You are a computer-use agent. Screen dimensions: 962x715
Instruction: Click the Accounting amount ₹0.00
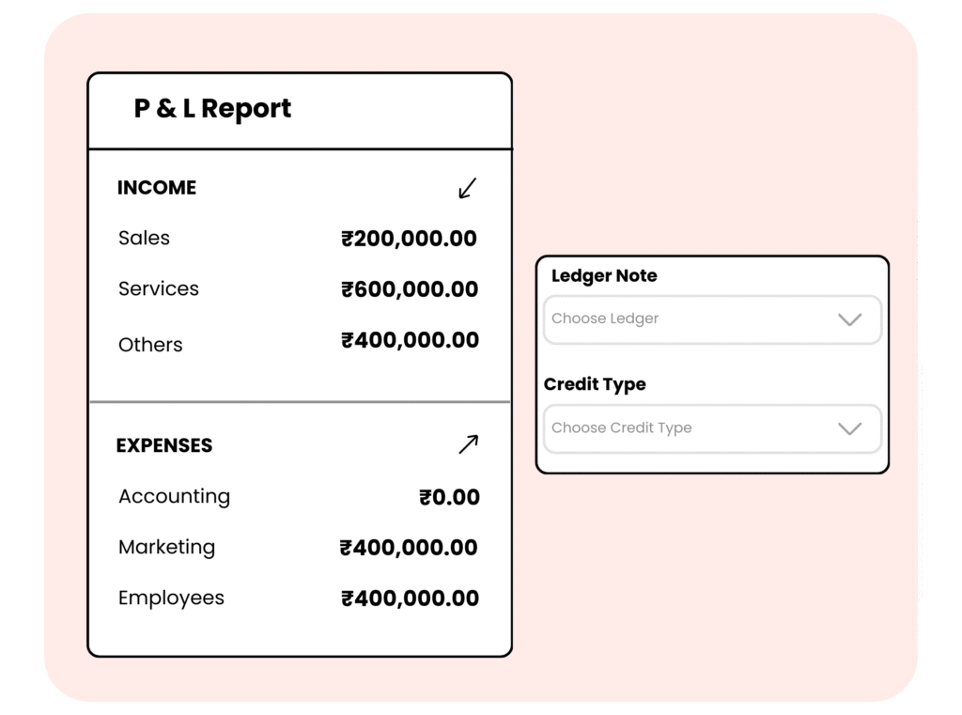449,497
